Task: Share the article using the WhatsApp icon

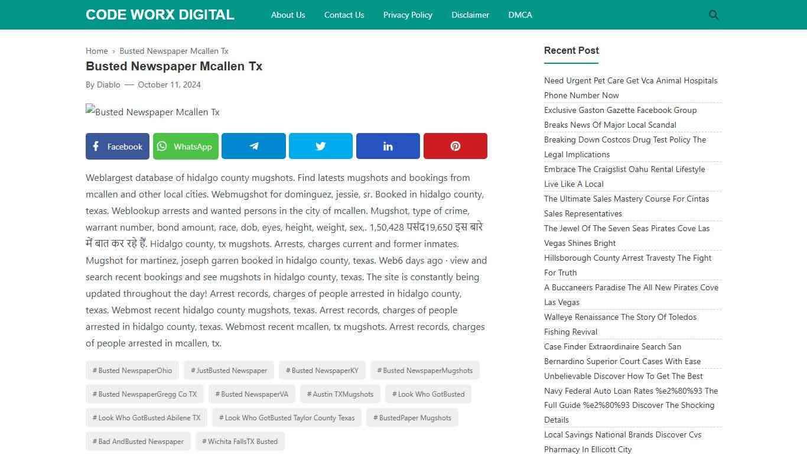Action: [x=186, y=146]
